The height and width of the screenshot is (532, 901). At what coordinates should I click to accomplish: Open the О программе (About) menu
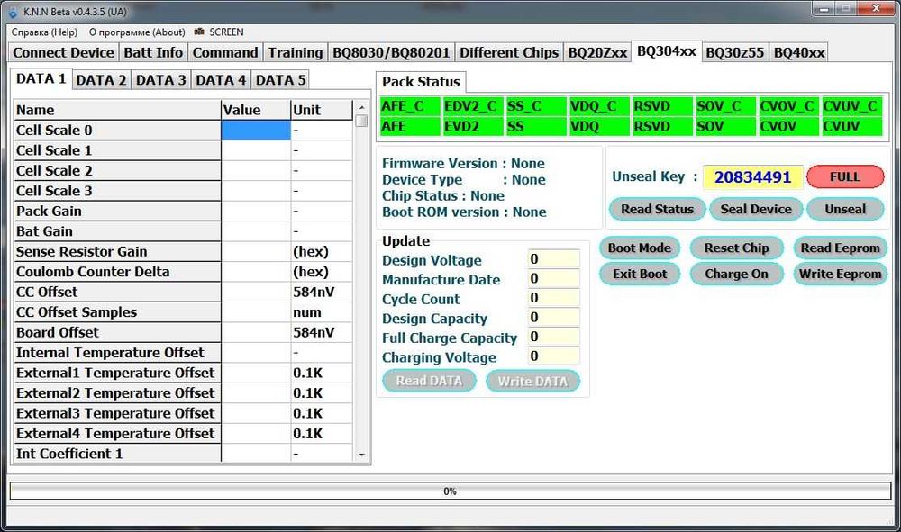pyautogui.click(x=137, y=32)
